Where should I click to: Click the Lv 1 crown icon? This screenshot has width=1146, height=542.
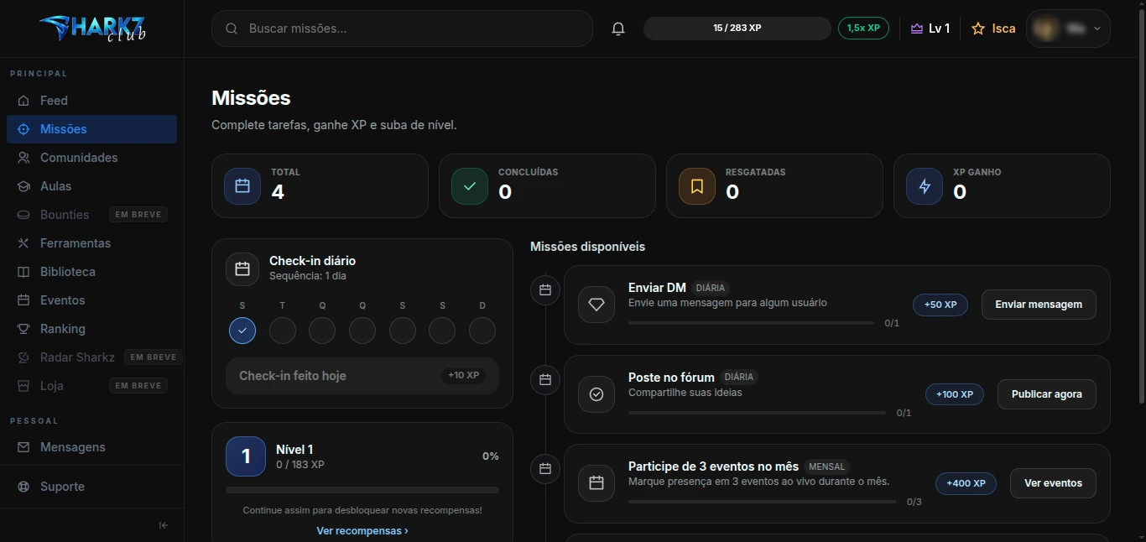pos(916,29)
